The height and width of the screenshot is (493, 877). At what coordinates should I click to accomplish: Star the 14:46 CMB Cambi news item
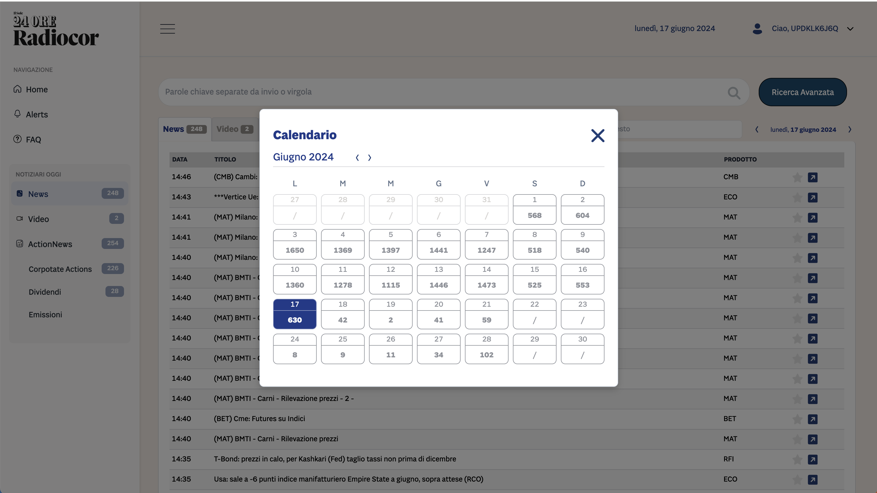797,177
